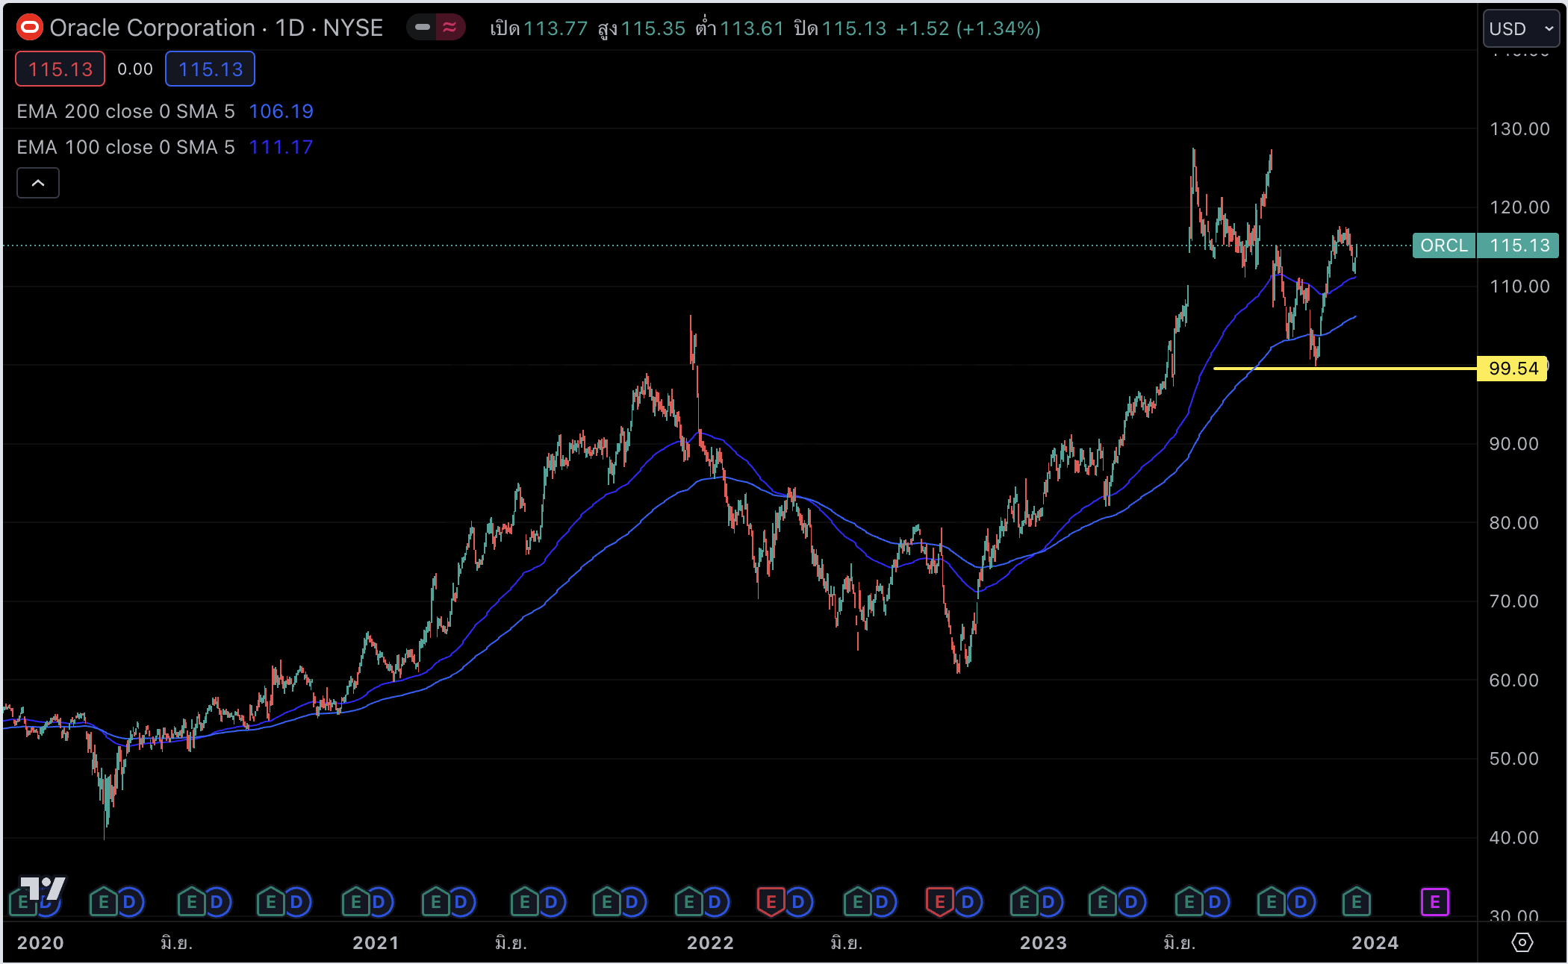Click the 2020 time axis label
Viewport: 1568px width, 964px height.
coord(40,943)
